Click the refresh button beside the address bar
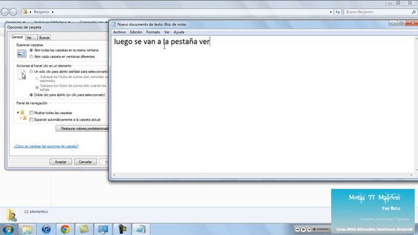 (x=338, y=12)
